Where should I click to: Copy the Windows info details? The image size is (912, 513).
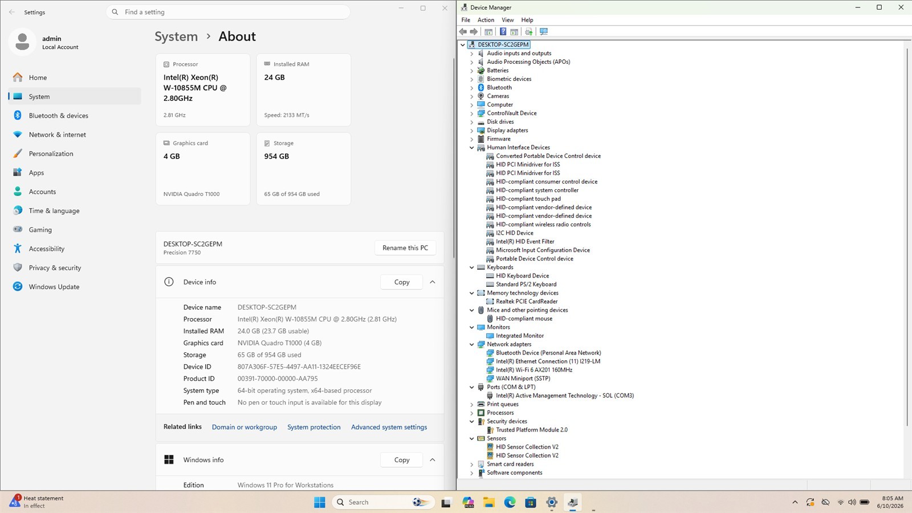[402, 460]
